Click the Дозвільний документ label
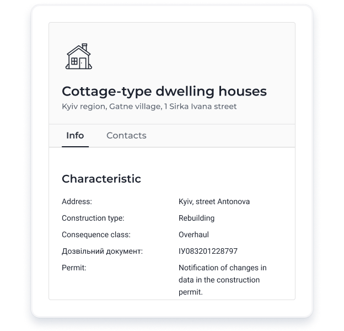 (x=102, y=251)
